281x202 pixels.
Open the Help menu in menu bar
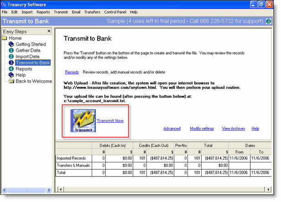coord(134,12)
